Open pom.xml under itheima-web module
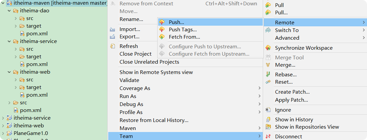The image size is (367, 140). click(37, 95)
